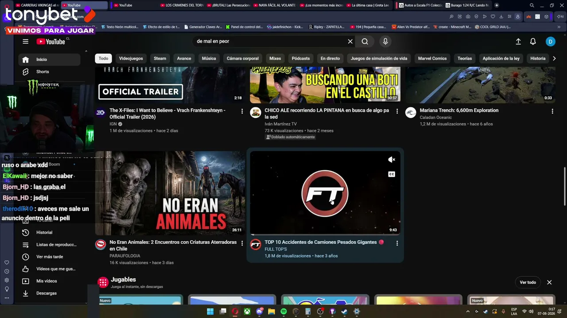The image size is (567, 318).
Task: Open a new browser tab
Action: click(x=497, y=5)
